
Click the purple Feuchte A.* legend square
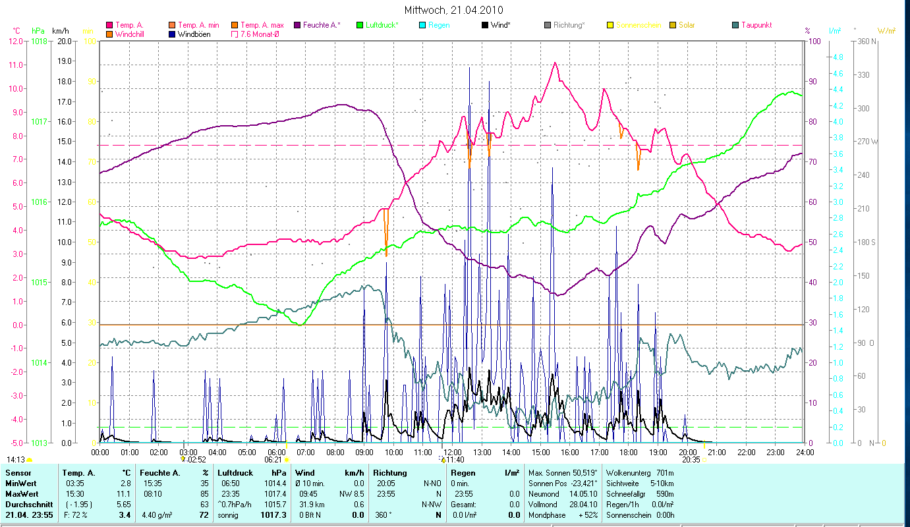coord(297,25)
